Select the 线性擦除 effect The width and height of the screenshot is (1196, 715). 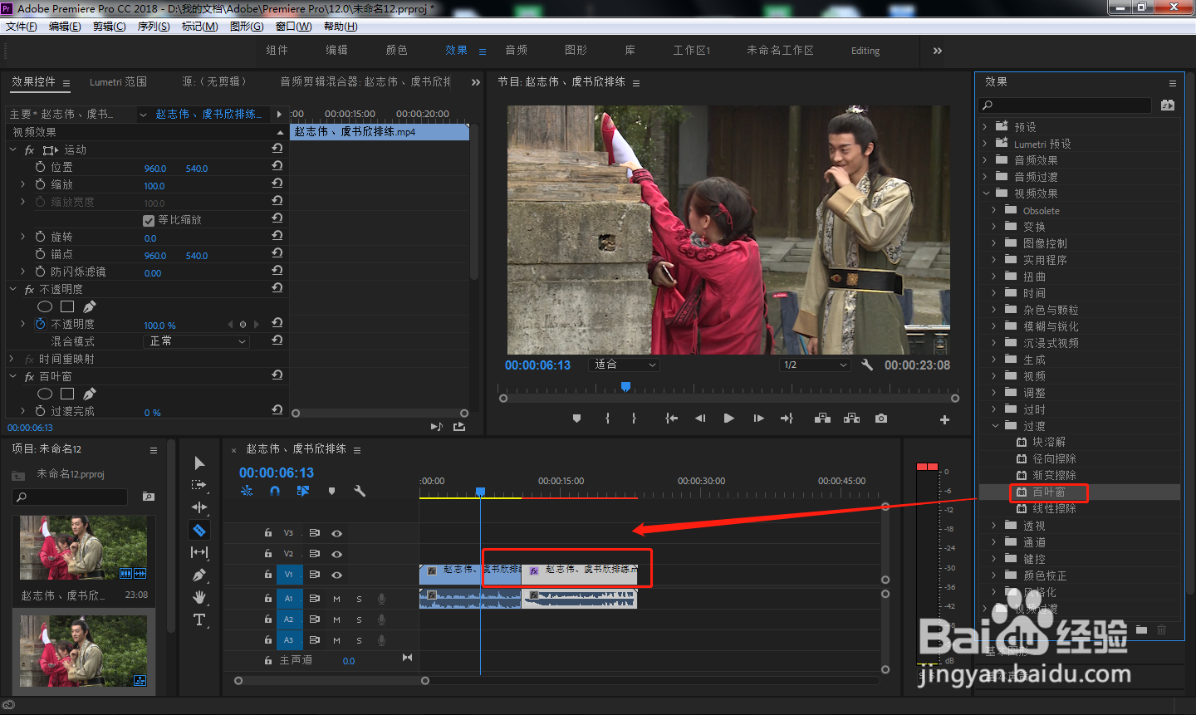(1054, 509)
